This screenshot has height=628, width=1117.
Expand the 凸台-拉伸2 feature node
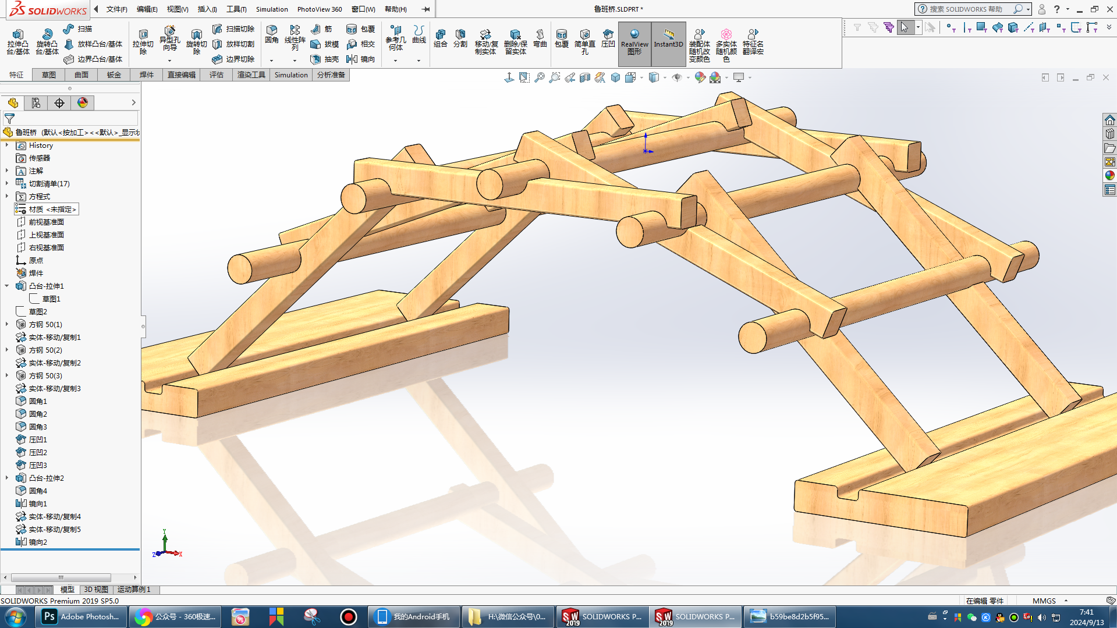[7, 478]
